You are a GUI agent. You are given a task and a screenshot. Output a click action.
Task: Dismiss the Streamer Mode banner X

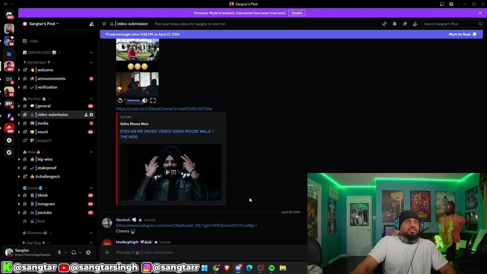coord(480,13)
